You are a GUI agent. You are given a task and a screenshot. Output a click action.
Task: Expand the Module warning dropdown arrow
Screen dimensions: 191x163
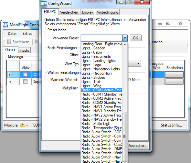click(x=27, y=125)
